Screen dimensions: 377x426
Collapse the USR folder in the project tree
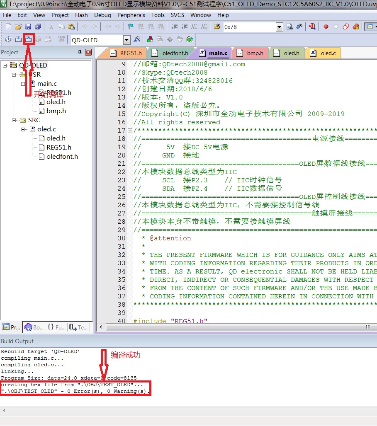pyautogui.click(x=14, y=75)
